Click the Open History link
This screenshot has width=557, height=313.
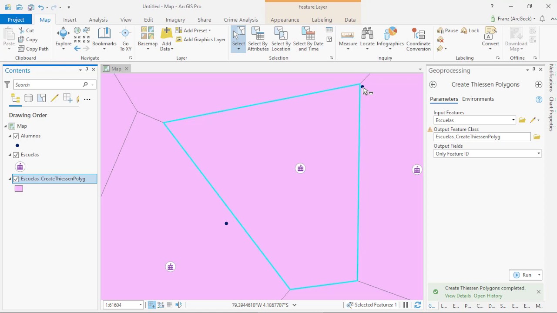click(x=488, y=296)
